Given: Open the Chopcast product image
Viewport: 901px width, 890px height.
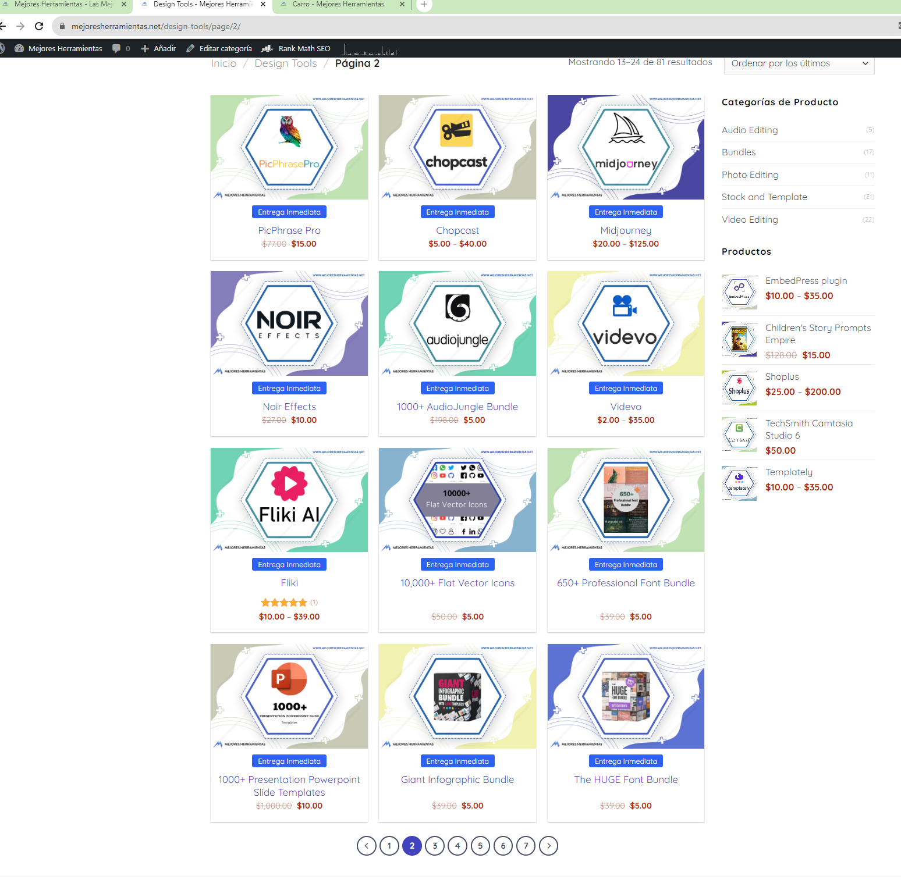Looking at the screenshot, I should pyautogui.click(x=457, y=147).
